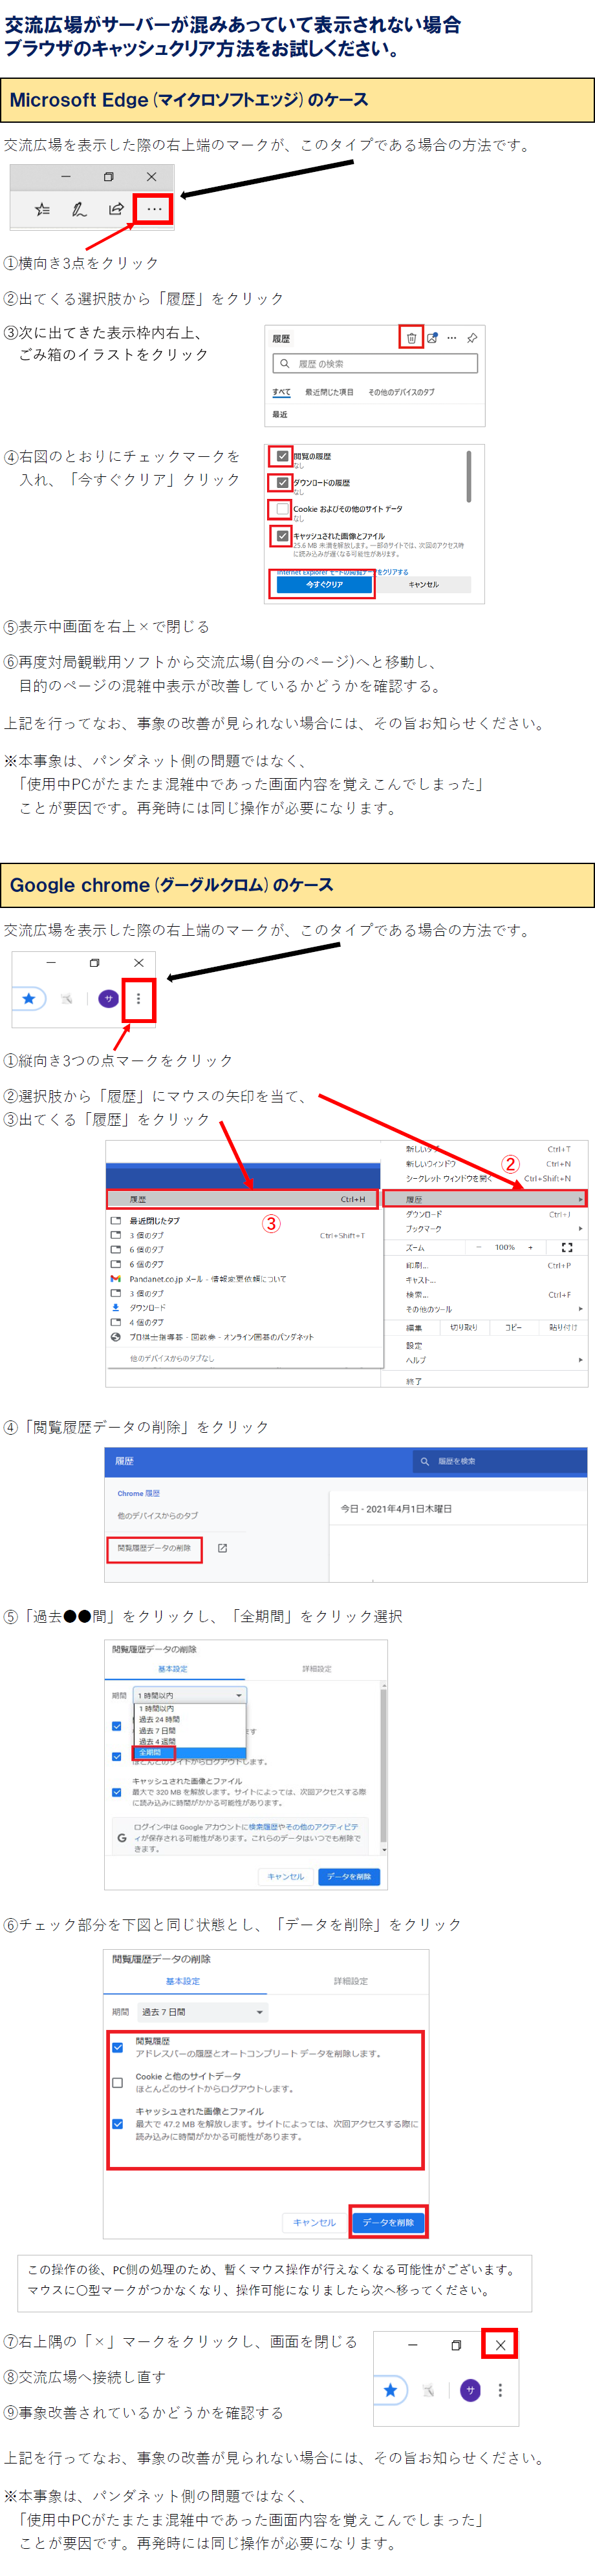Click the Edge clear-data dialog scrollbar
Screen dimensions: 595x2576
click(469, 476)
